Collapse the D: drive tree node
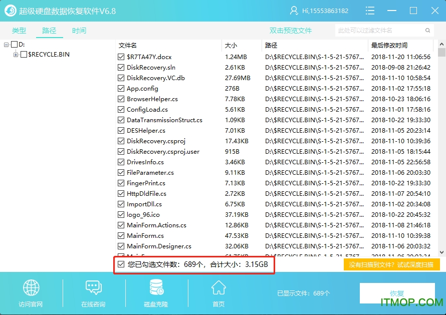Viewport: 446px width, 315px height. (x=7, y=45)
